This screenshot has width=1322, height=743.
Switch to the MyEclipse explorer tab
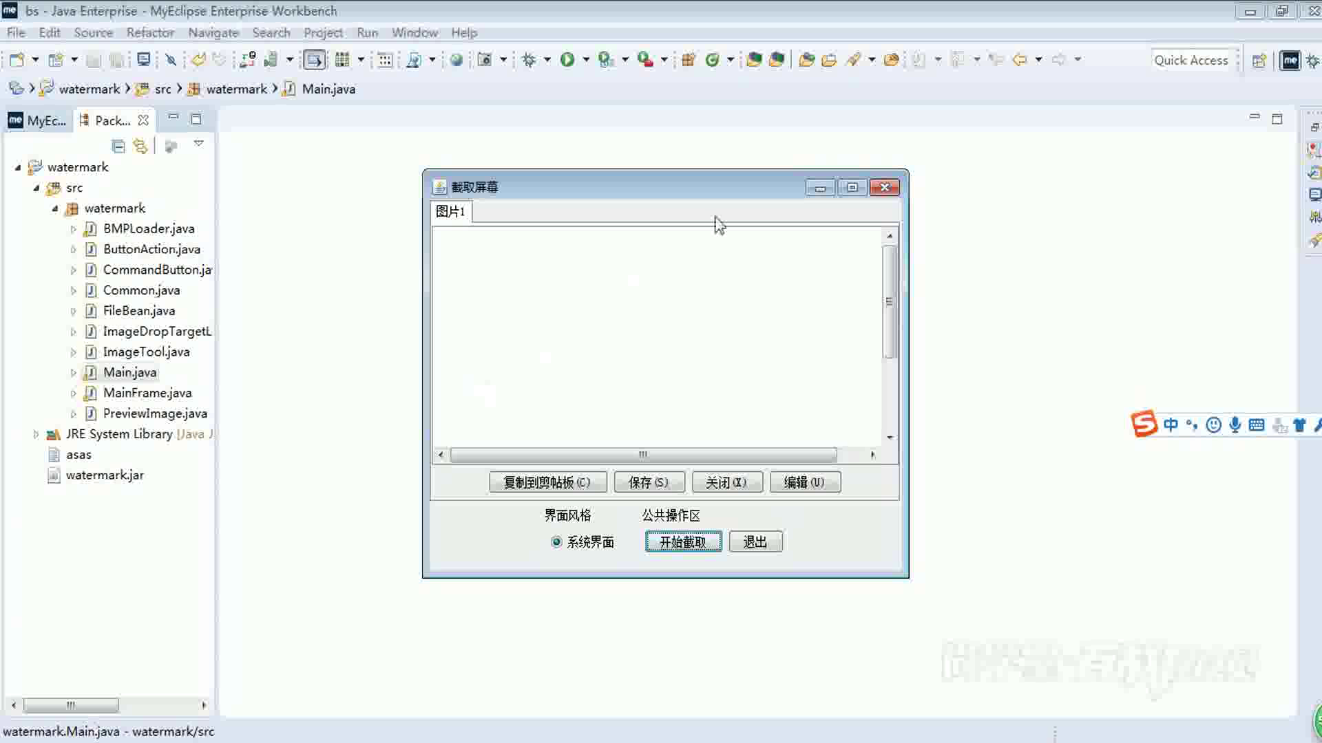(x=38, y=120)
